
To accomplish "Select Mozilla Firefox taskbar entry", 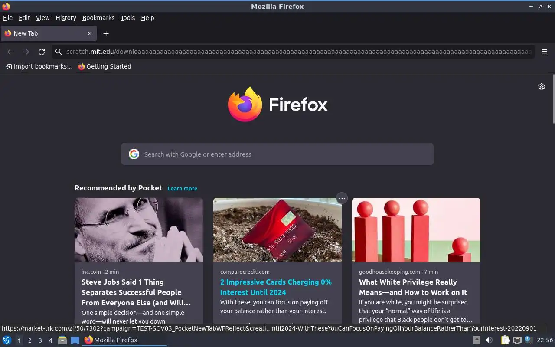I will (125, 340).
